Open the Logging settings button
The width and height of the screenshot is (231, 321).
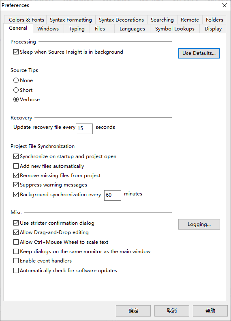[x=199, y=224]
